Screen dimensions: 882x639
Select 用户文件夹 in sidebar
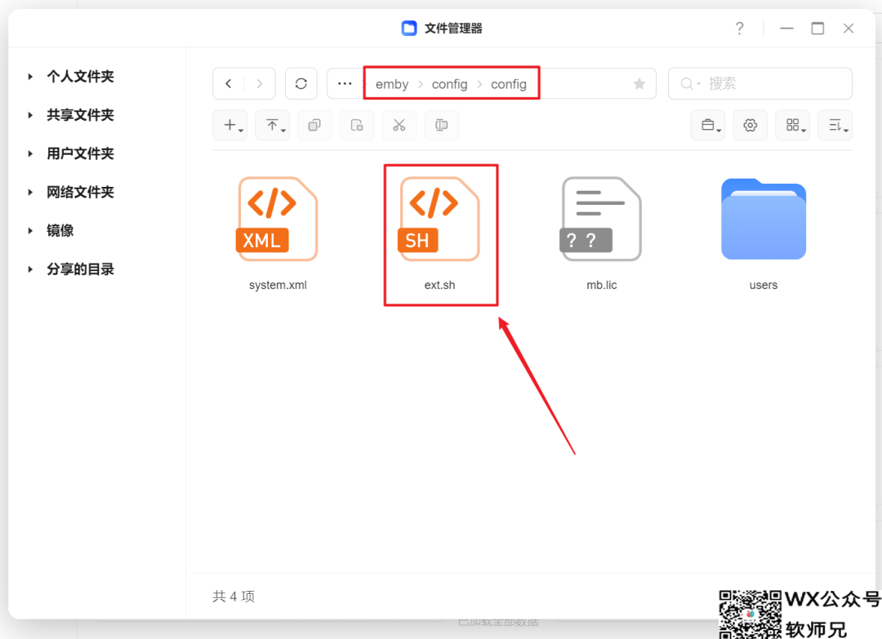(x=80, y=153)
